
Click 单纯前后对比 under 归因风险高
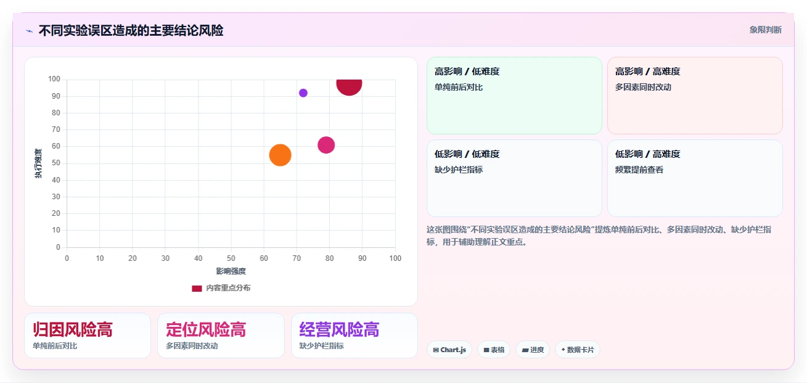point(55,346)
